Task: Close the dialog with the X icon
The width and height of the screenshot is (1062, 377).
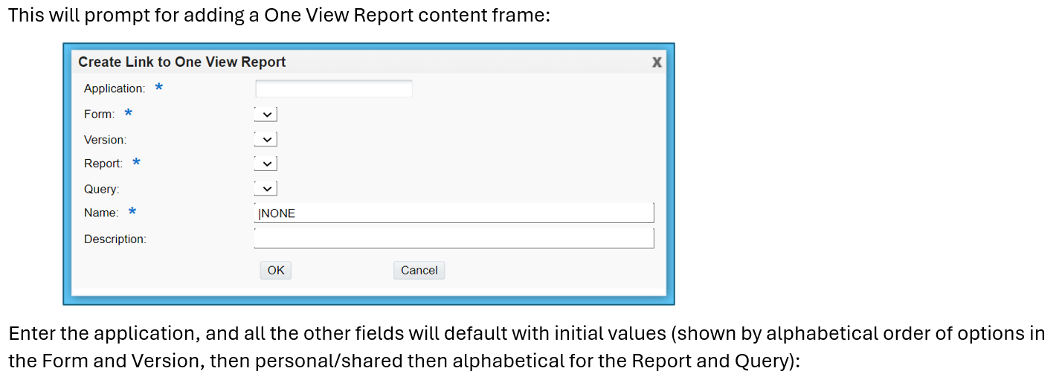Action: point(657,62)
